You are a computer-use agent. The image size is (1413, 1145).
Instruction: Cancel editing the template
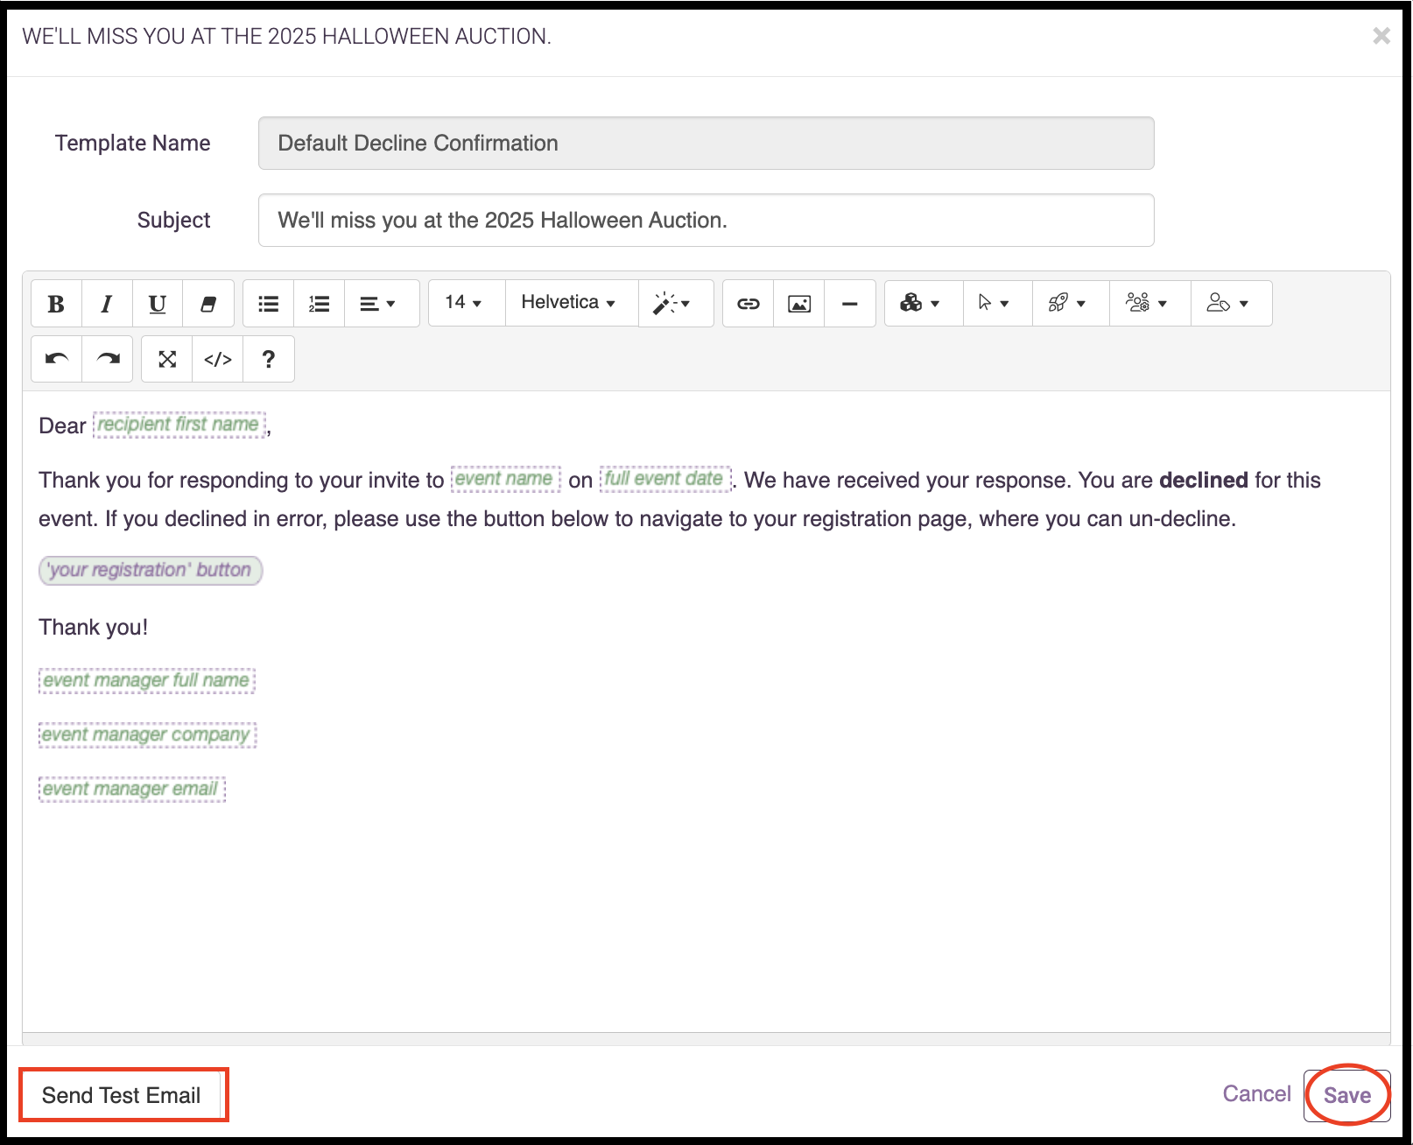click(x=1256, y=1094)
